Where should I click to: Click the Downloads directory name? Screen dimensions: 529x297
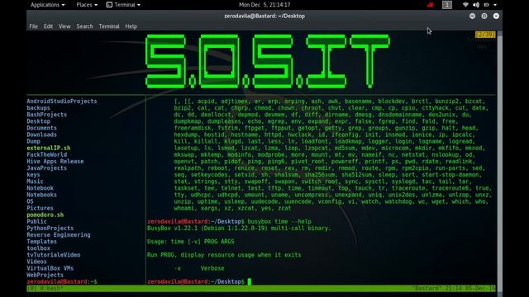(x=42, y=134)
